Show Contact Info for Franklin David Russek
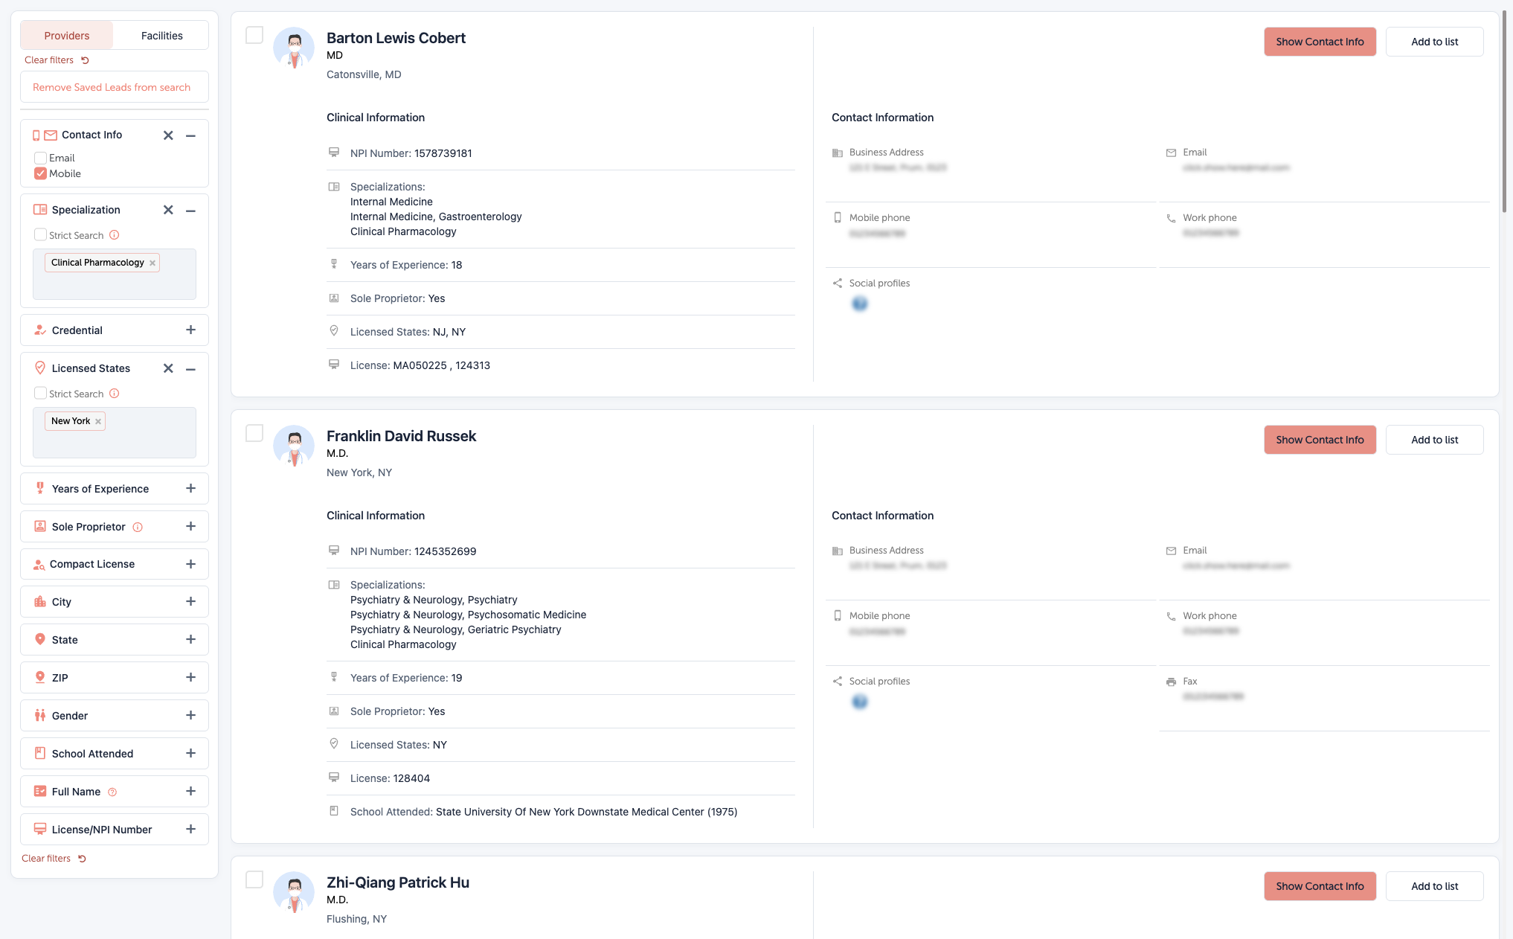This screenshot has width=1513, height=939. (x=1320, y=440)
